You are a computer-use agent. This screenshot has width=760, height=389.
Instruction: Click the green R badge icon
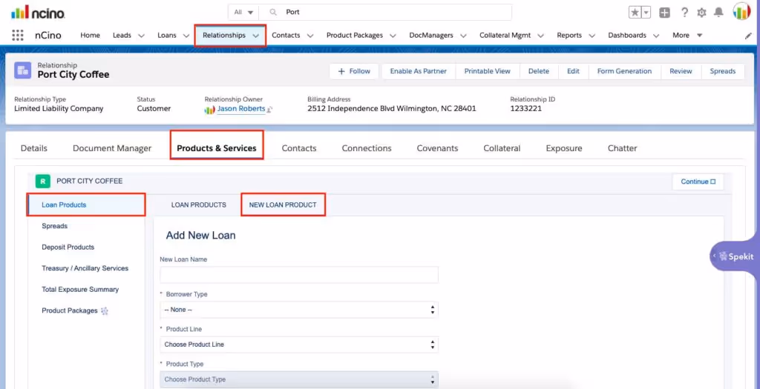(x=42, y=182)
